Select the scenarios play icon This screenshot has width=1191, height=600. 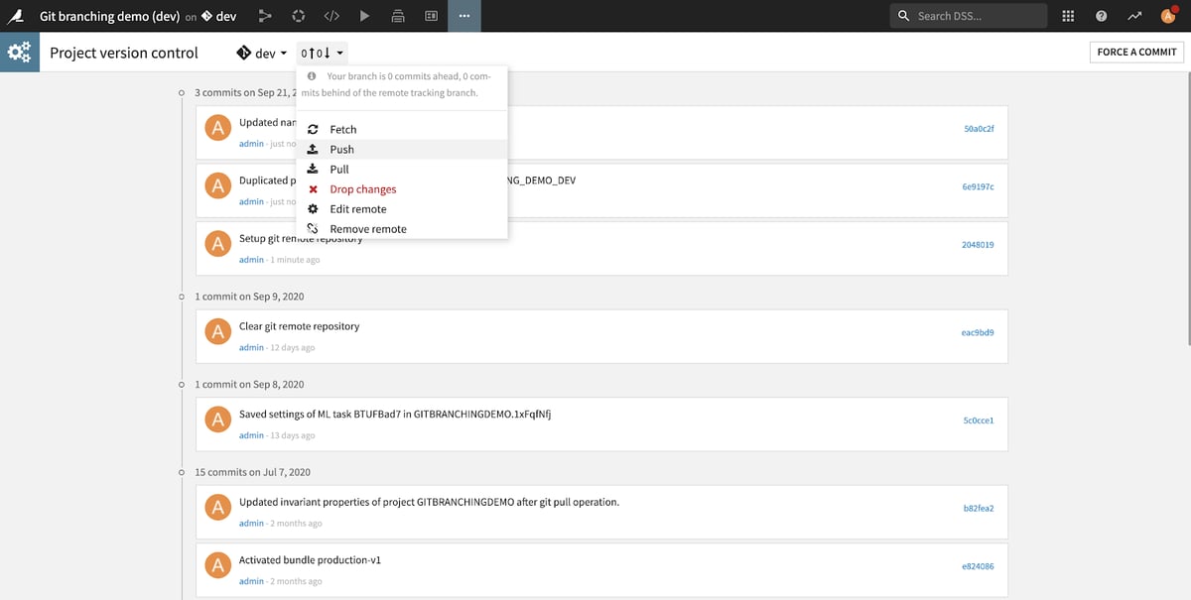365,15
